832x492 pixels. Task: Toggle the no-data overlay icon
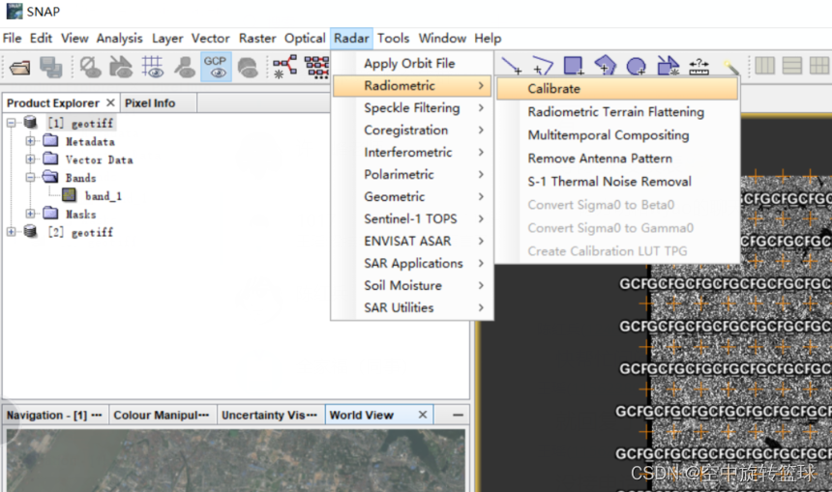click(90, 68)
